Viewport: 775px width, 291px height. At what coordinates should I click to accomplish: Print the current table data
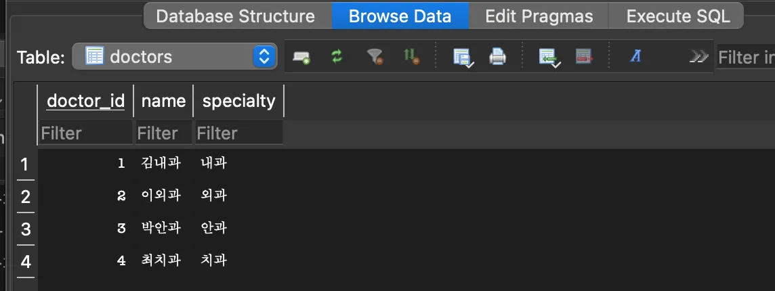coord(498,57)
